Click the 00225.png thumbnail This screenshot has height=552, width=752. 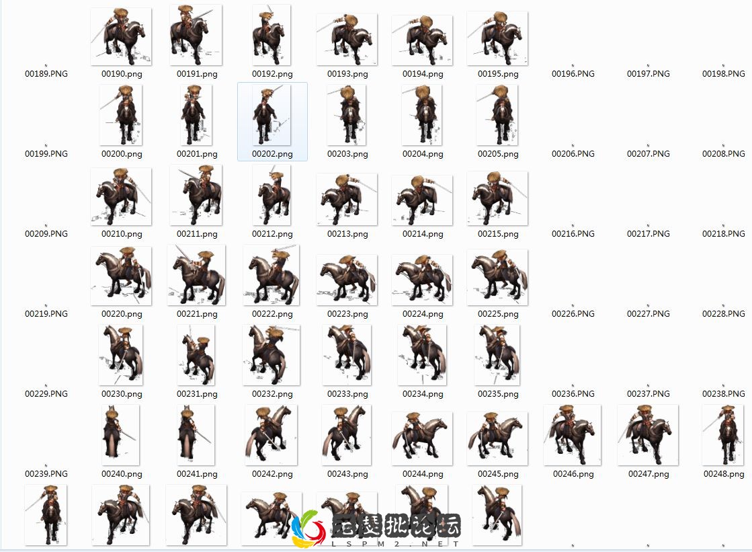pyautogui.click(x=497, y=278)
